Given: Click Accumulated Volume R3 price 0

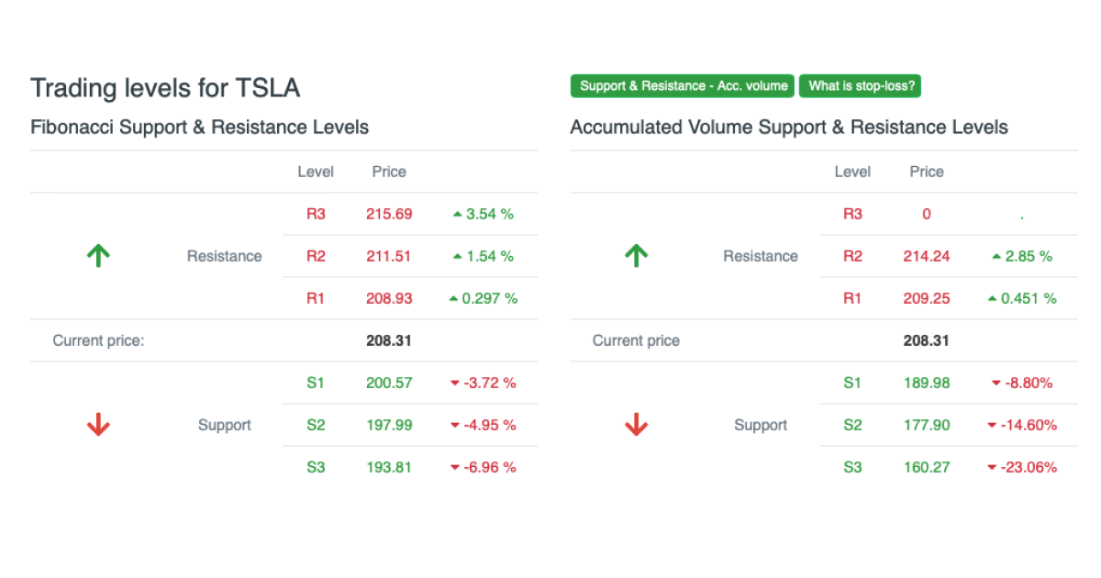Looking at the screenshot, I should [927, 214].
